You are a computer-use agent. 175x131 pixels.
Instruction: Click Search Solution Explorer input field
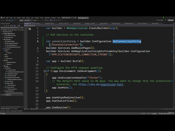[x=11, y=28]
